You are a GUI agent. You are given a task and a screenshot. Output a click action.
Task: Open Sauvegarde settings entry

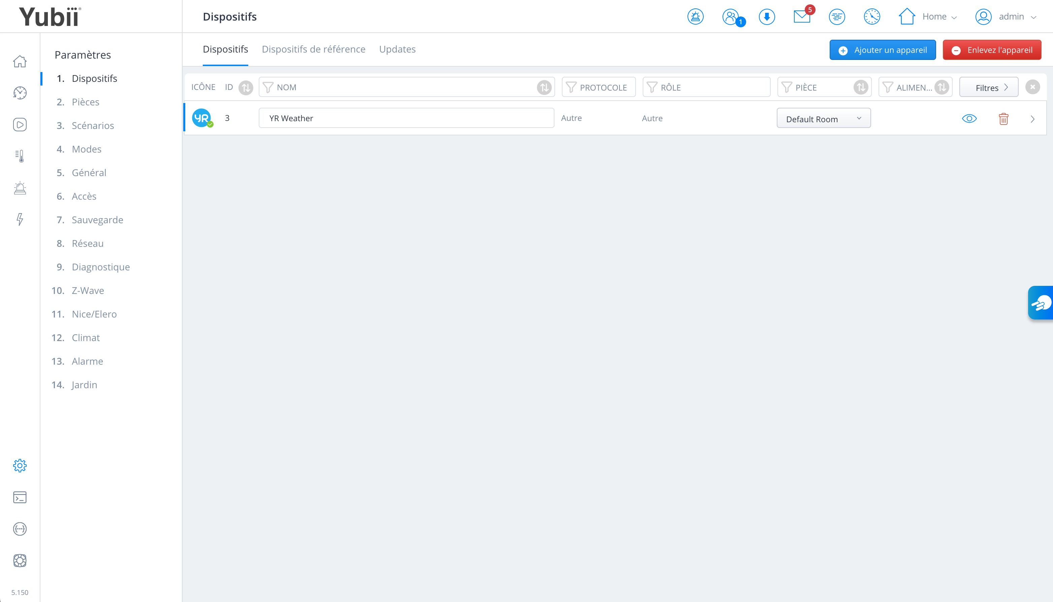tap(97, 220)
